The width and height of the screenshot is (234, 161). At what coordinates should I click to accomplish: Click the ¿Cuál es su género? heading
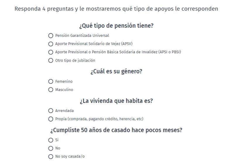coord(116,71)
